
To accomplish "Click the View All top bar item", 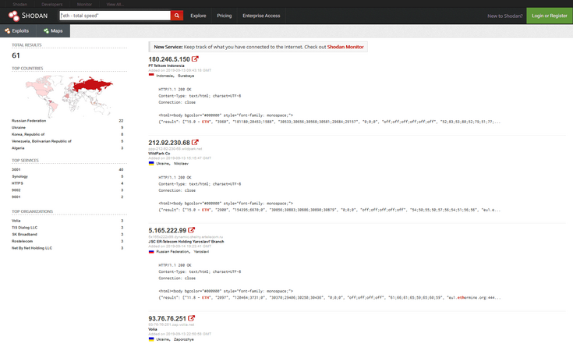I will (x=115, y=4).
